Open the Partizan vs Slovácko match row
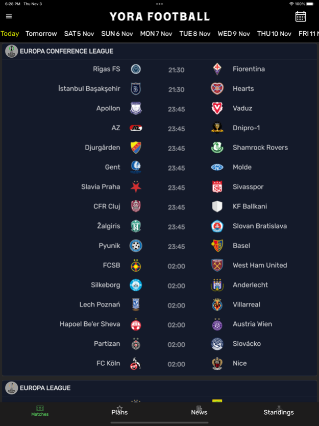 pos(159,344)
